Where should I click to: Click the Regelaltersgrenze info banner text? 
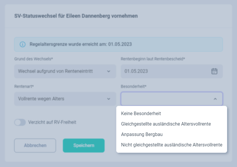click(x=81, y=44)
